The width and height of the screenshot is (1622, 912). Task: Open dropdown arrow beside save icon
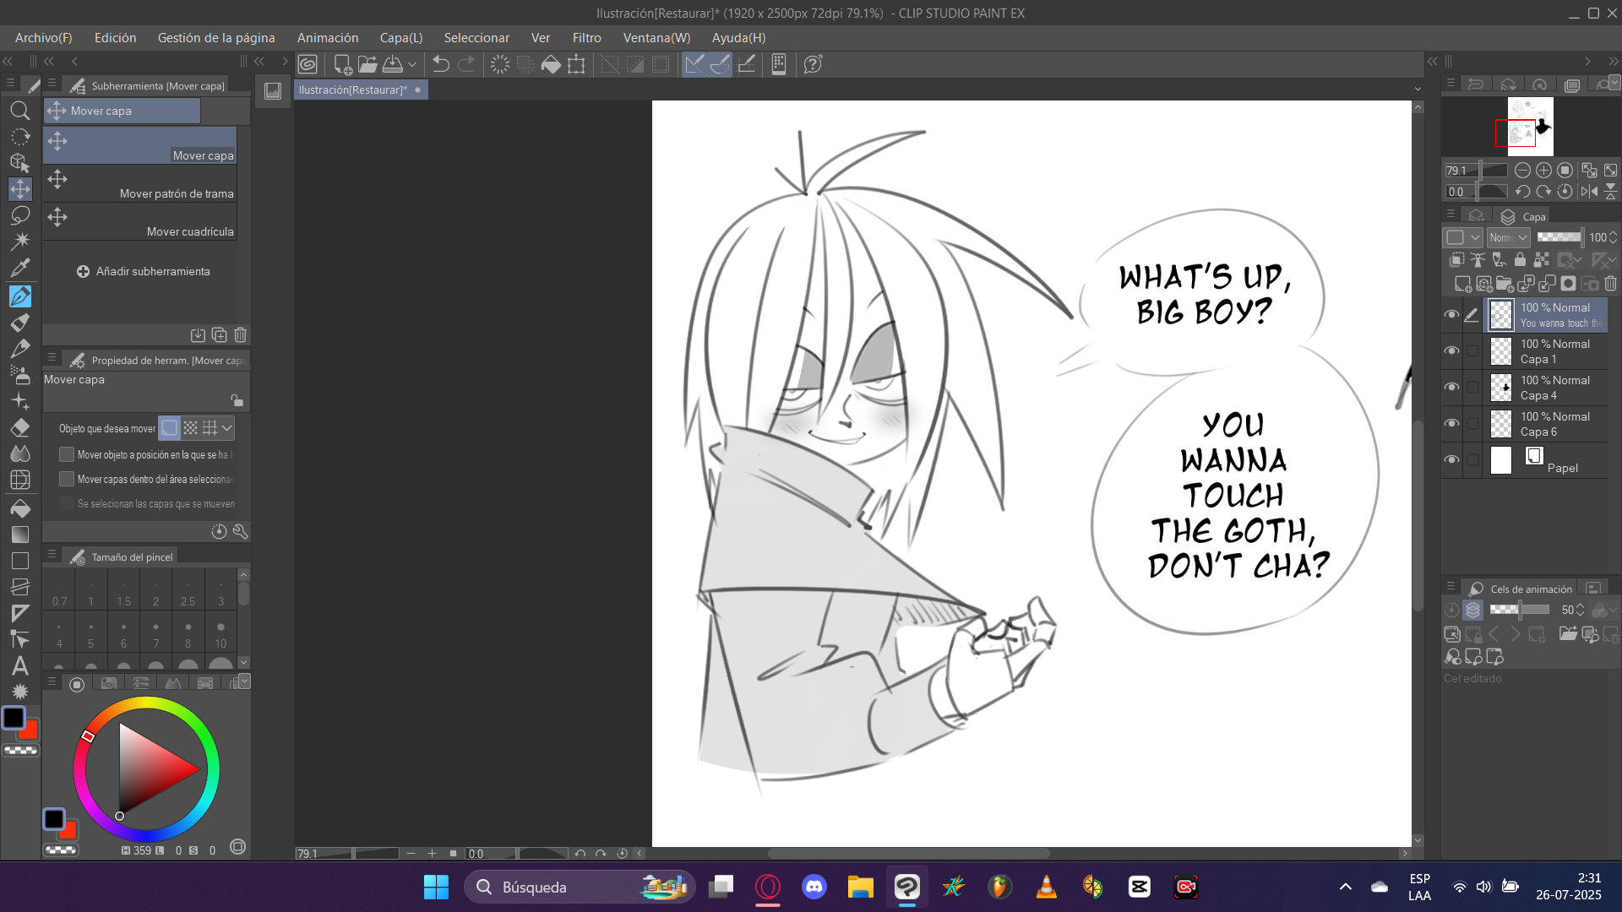[412, 64]
